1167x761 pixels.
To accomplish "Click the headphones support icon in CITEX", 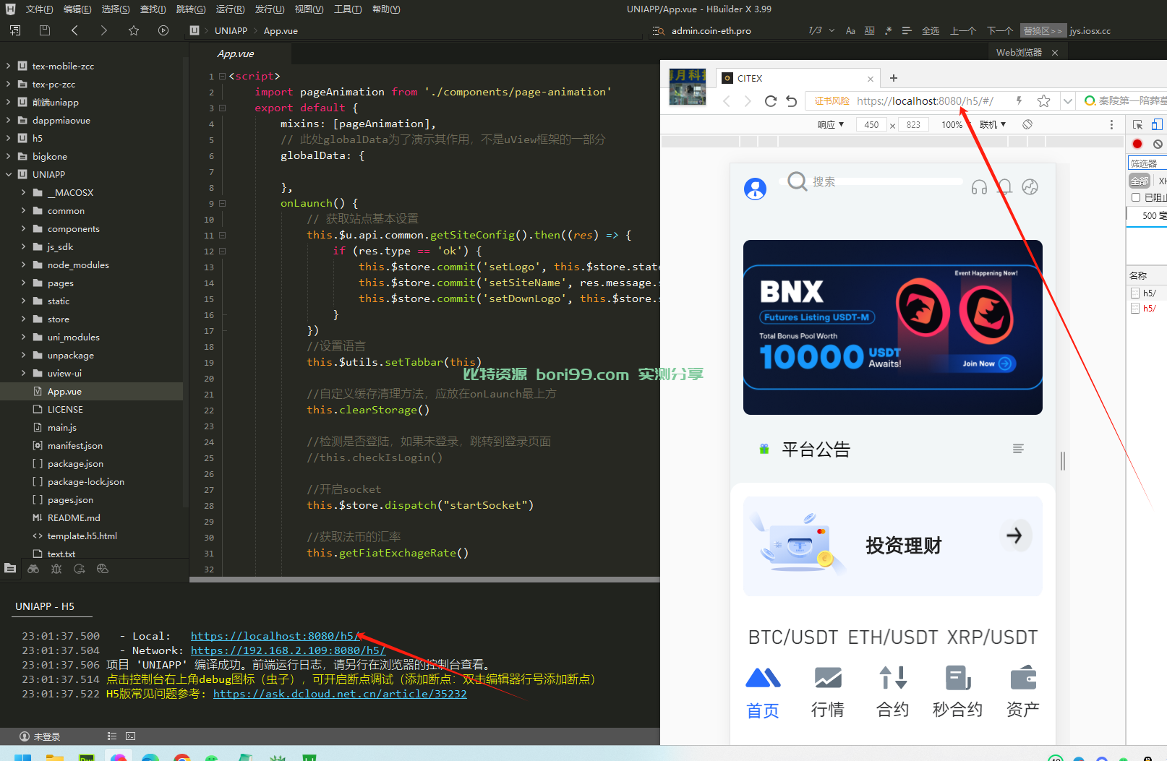I will [x=979, y=187].
